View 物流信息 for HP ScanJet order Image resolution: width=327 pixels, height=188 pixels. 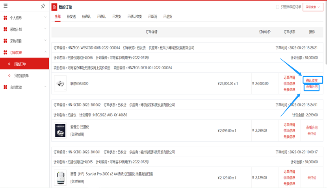(289, 178)
